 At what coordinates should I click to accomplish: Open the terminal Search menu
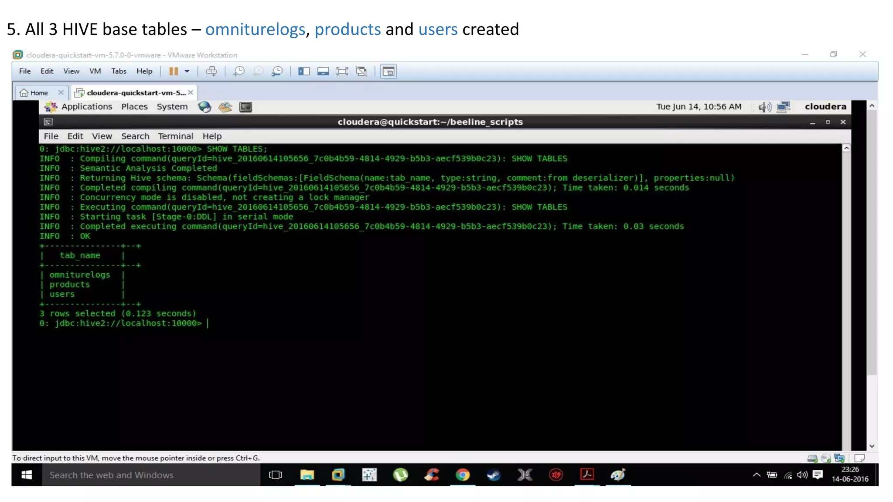135,136
